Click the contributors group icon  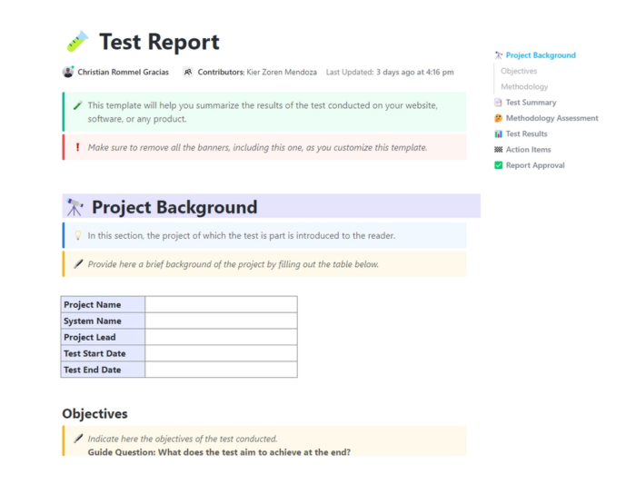tap(188, 72)
